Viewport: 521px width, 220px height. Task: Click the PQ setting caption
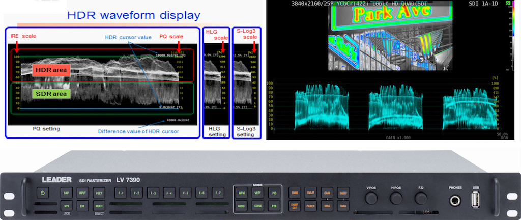(x=46, y=129)
